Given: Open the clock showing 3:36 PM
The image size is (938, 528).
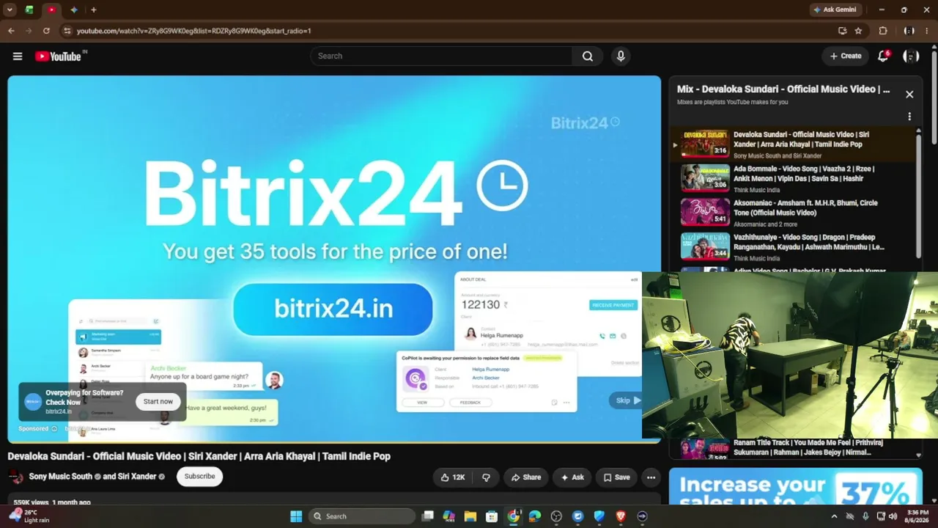Looking at the screenshot, I should [917, 516].
